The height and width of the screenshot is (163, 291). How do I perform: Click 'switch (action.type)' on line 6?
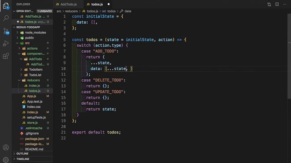pos(100,45)
